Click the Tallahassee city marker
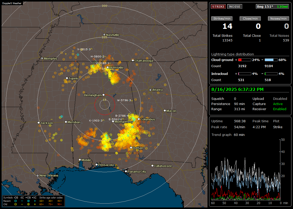The image size is (293, 209). [152, 166]
